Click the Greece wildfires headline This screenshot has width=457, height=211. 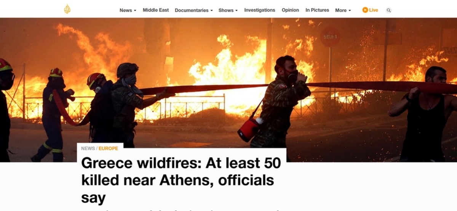click(181, 180)
